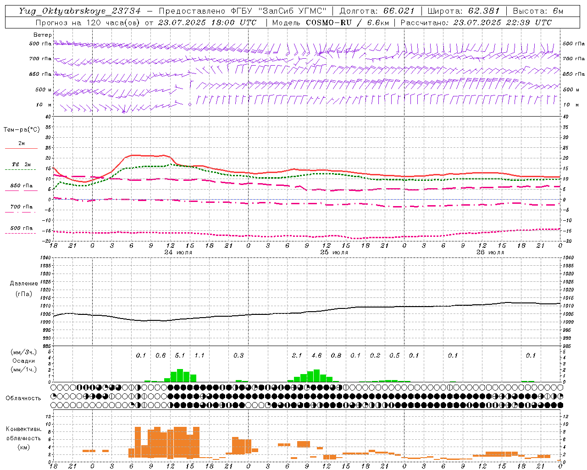Click the 'Долгота: 66.021' header field
The height and width of the screenshot is (470, 587).
coord(377,11)
